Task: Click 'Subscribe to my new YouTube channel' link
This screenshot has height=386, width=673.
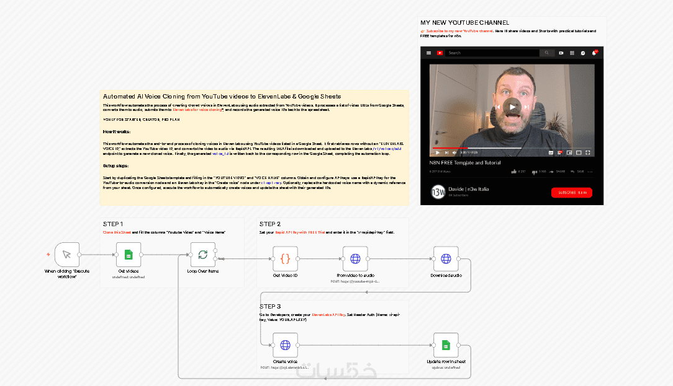Action: tap(459, 31)
